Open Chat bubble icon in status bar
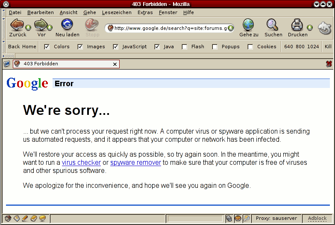The height and width of the screenshot is (225, 335). click(x=43, y=218)
